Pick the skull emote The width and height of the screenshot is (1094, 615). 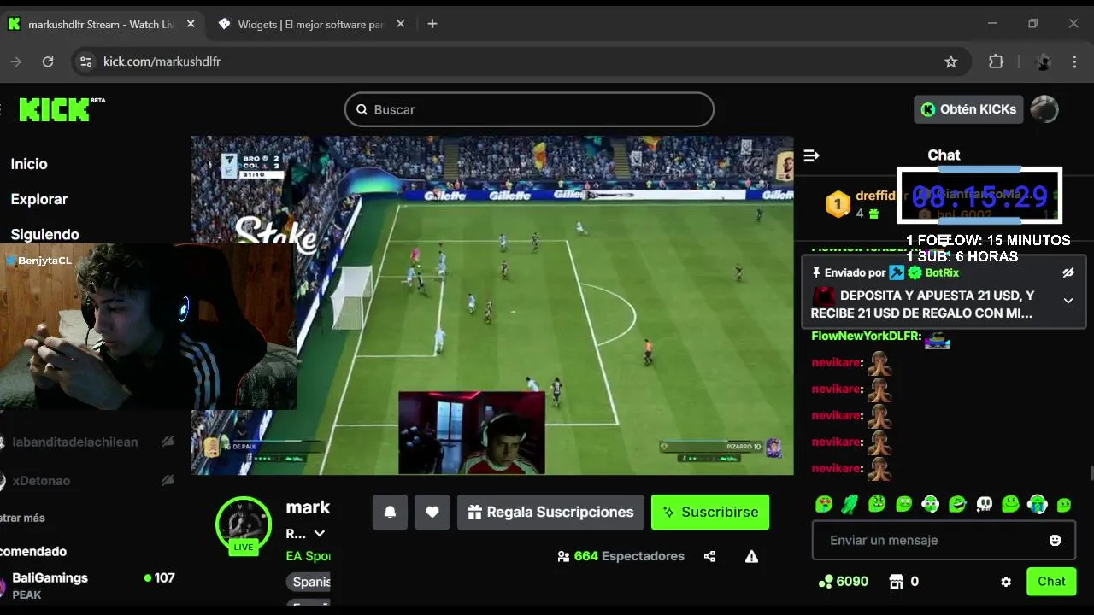tap(984, 504)
